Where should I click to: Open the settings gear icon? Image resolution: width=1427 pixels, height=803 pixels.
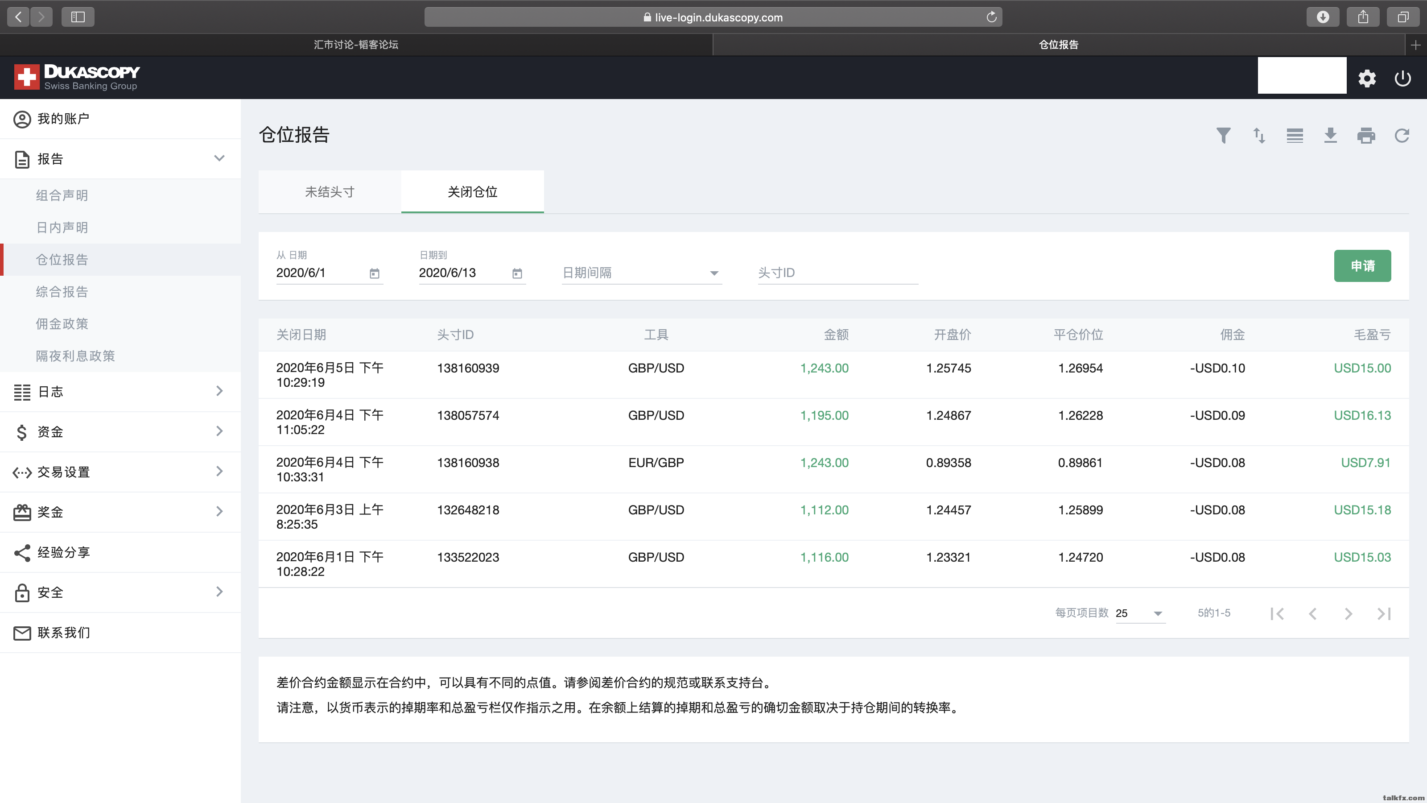click(1367, 78)
